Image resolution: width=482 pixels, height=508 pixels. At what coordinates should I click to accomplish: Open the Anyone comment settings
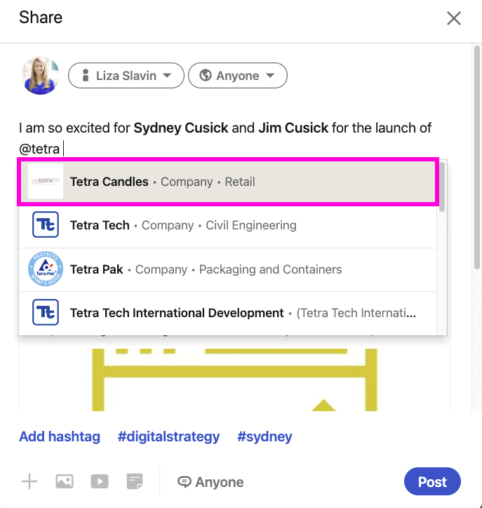click(210, 482)
